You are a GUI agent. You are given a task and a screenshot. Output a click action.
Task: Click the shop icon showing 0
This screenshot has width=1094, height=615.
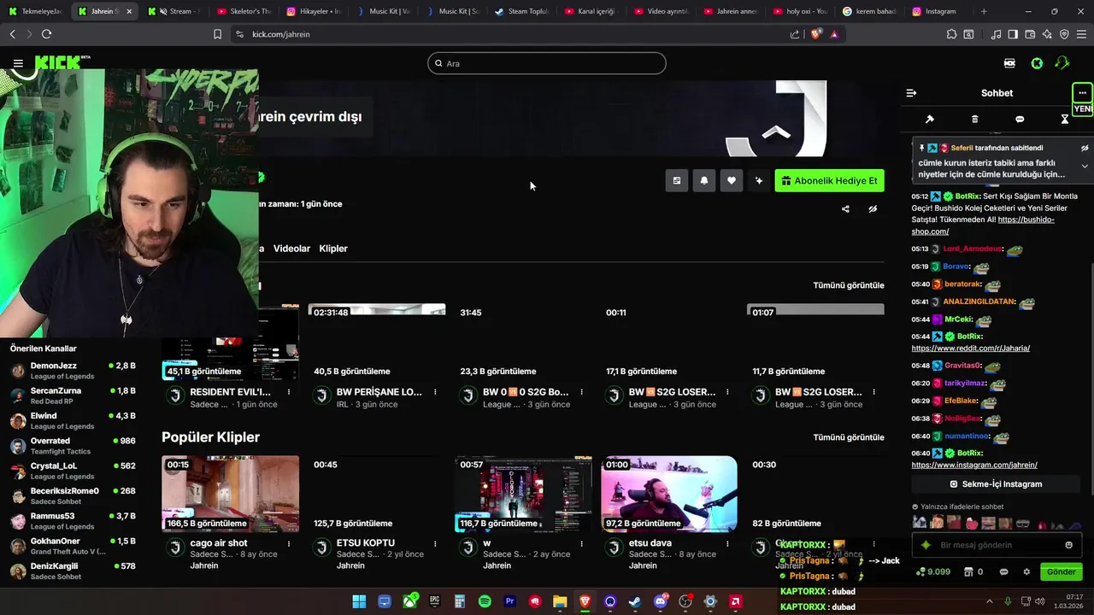click(x=973, y=572)
